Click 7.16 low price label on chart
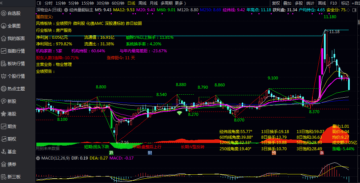 125,143
